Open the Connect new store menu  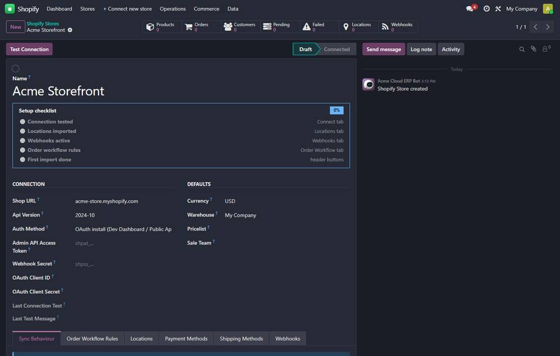[128, 8]
